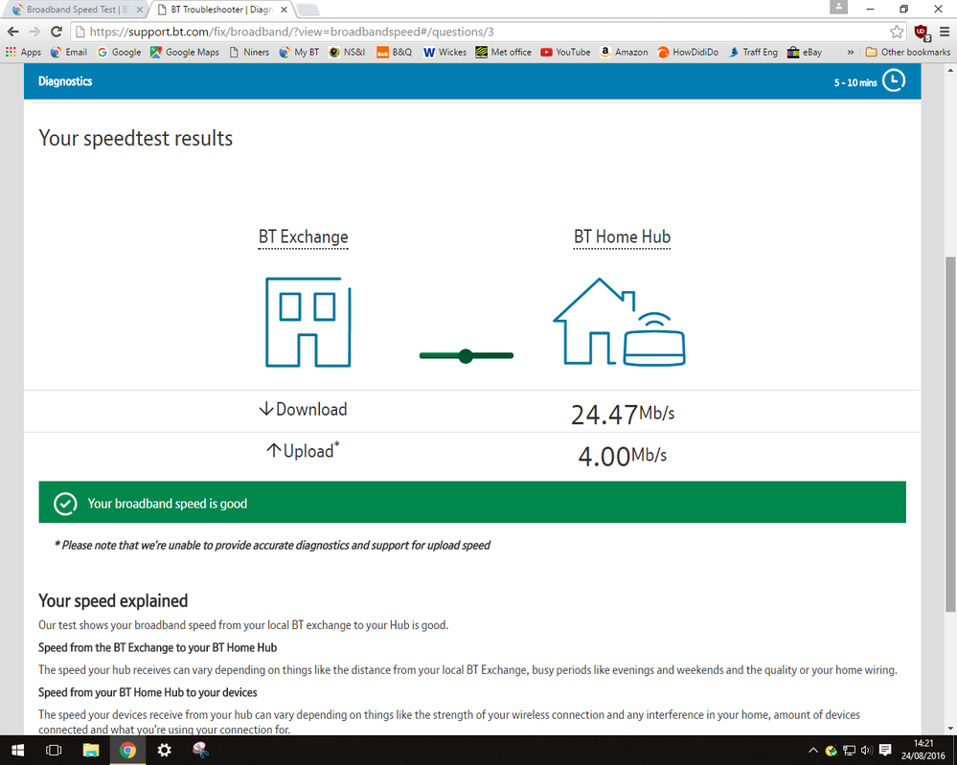Click the page vertical scrollbar thumb
The height and width of the screenshot is (765, 957).
pos(950,433)
